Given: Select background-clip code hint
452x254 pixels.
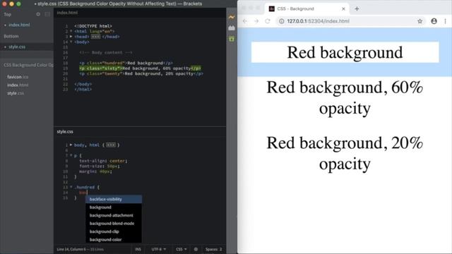Looking at the screenshot, I should [x=114, y=231].
